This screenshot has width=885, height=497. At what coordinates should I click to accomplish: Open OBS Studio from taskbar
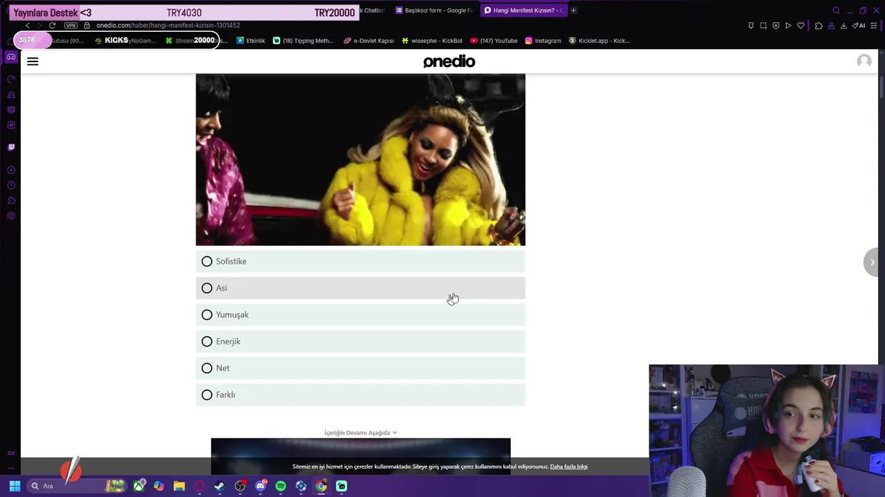(x=240, y=486)
